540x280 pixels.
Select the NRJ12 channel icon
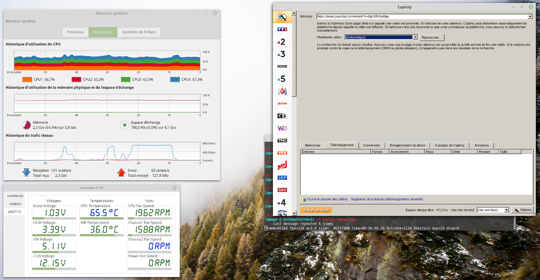282,165
